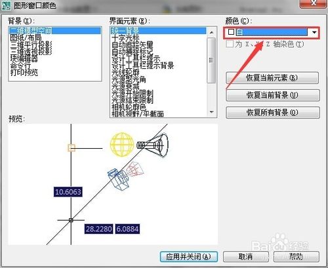This screenshot has width=328, height=268.
Task: Select 设计工具栏提示背景 element
Action: tap(159, 66)
